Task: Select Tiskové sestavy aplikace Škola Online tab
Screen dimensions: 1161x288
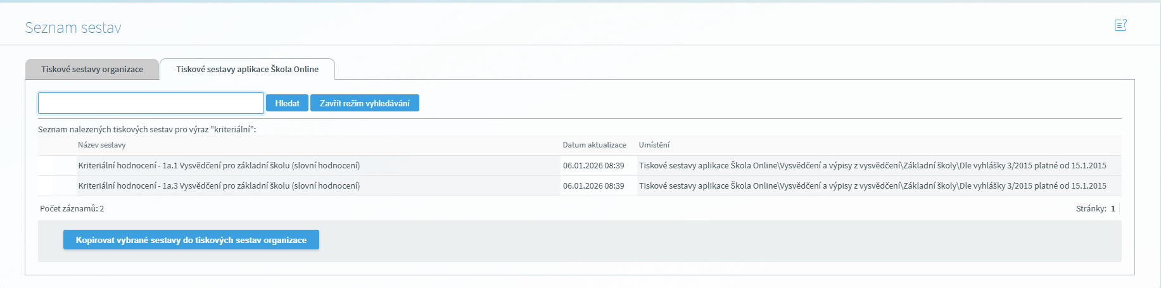Action: coord(247,70)
